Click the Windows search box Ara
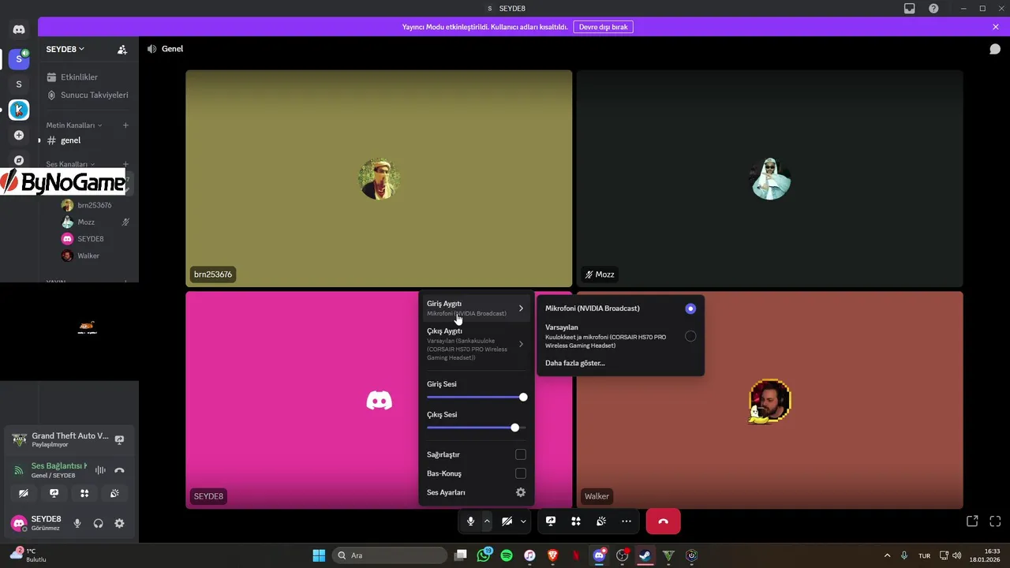1010x568 pixels. click(x=390, y=555)
